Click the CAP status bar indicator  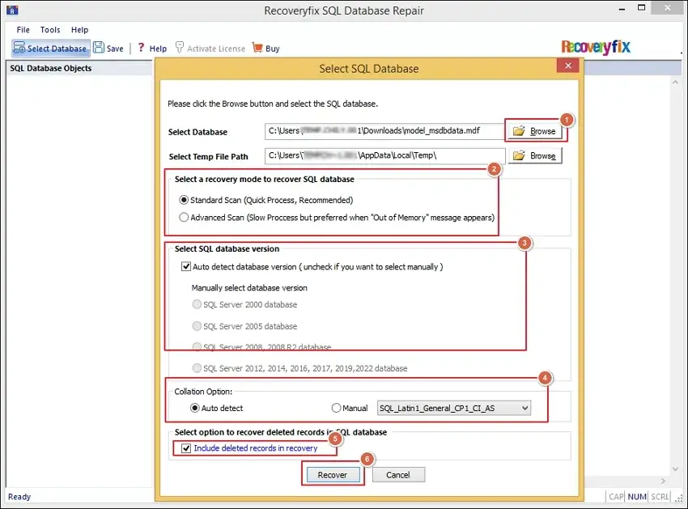pyautogui.click(x=616, y=497)
